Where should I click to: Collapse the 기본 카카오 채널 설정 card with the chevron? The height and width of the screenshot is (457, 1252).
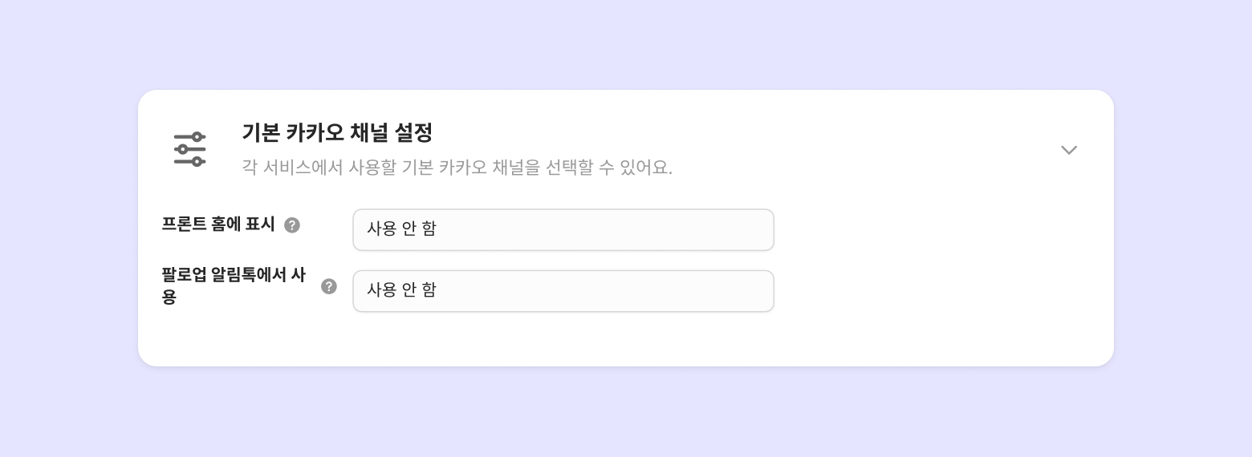pyautogui.click(x=1069, y=150)
